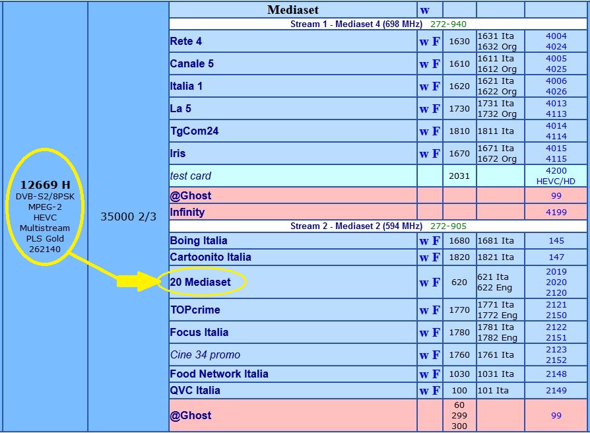Click the w icon for Cine 34 promo

click(x=424, y=356)
